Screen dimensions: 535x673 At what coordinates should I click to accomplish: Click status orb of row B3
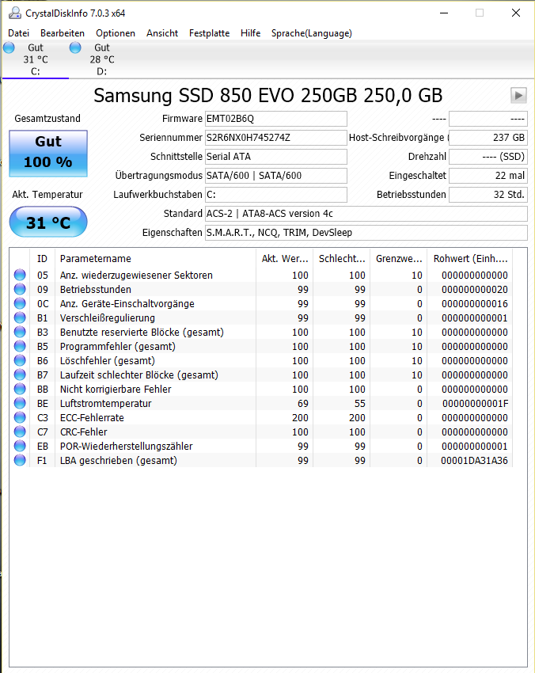coord(20,331)
